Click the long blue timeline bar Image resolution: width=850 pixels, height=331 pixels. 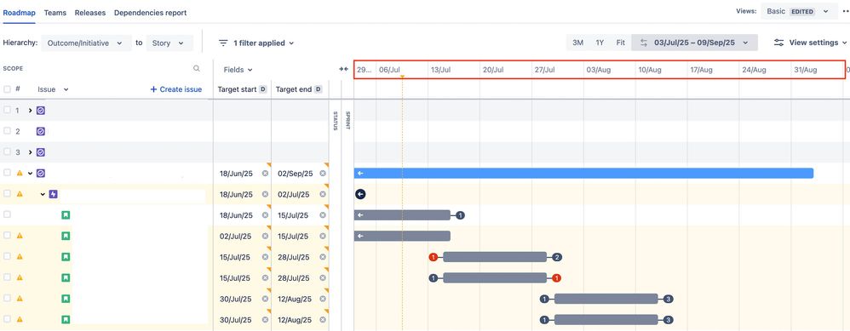point(583,174)
